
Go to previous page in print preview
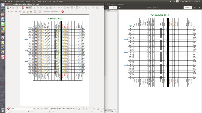click(9, 12)
